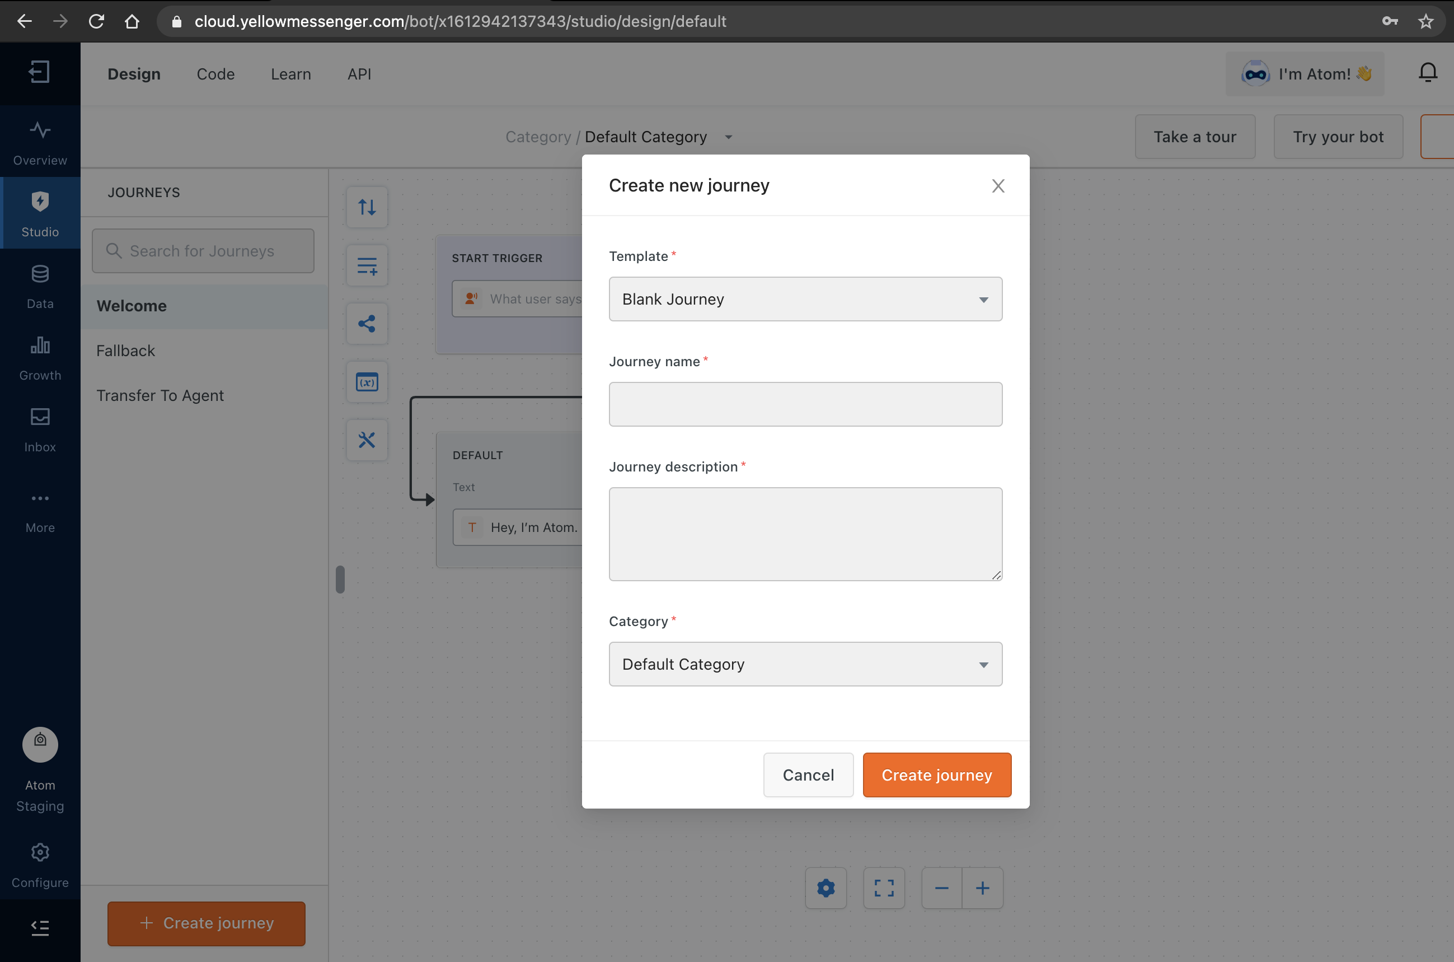Expand the Default Category breadcrumb dropdown

pos(728,137)
